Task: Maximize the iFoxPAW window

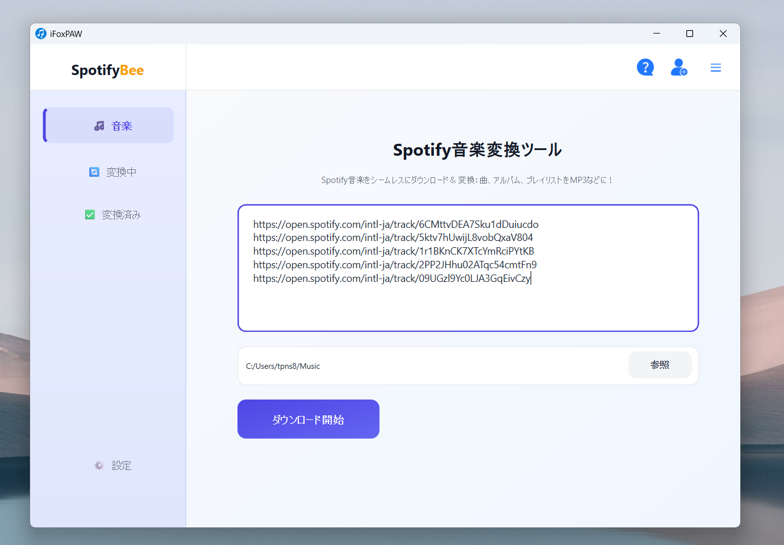Action: [x=690, y=34]
